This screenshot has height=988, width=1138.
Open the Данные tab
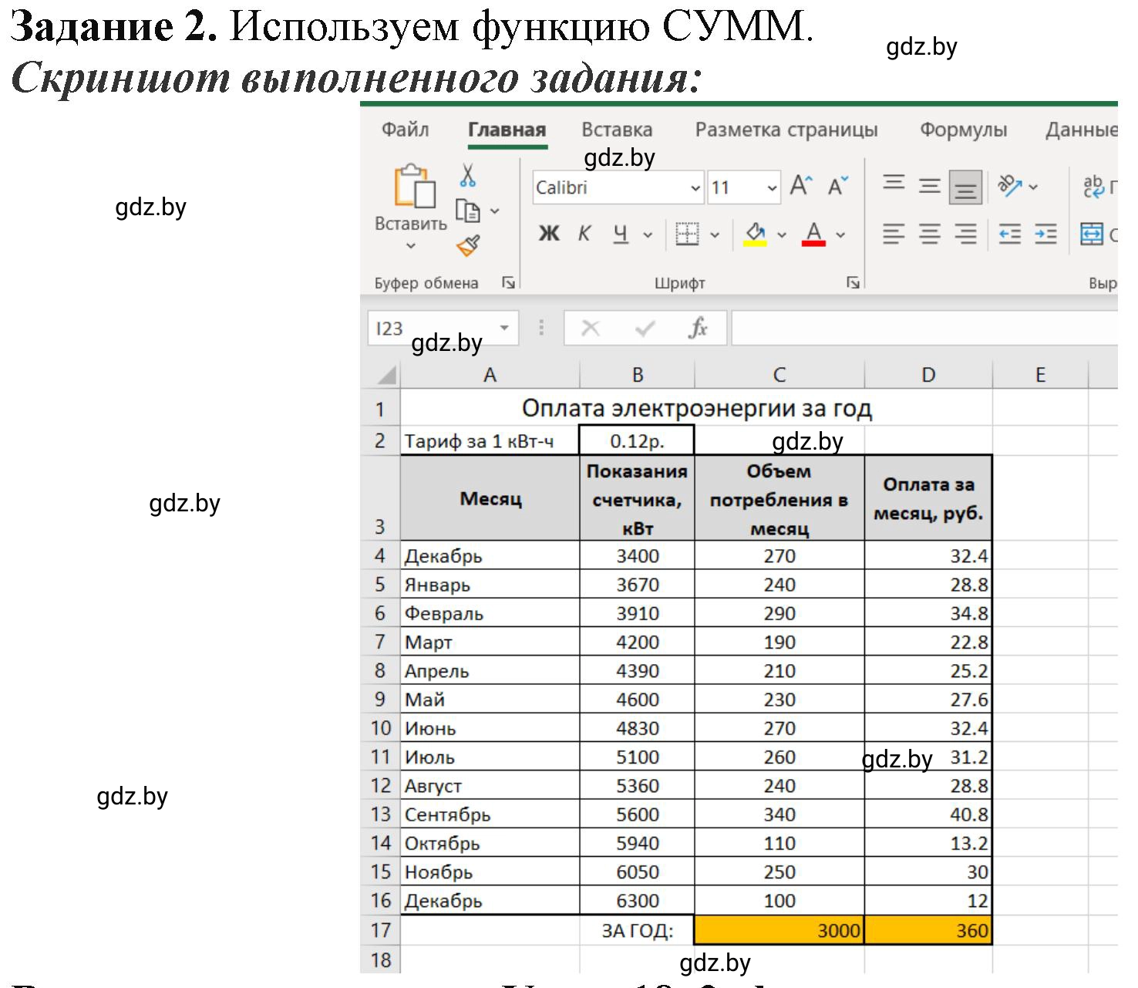pos(1081,130)
